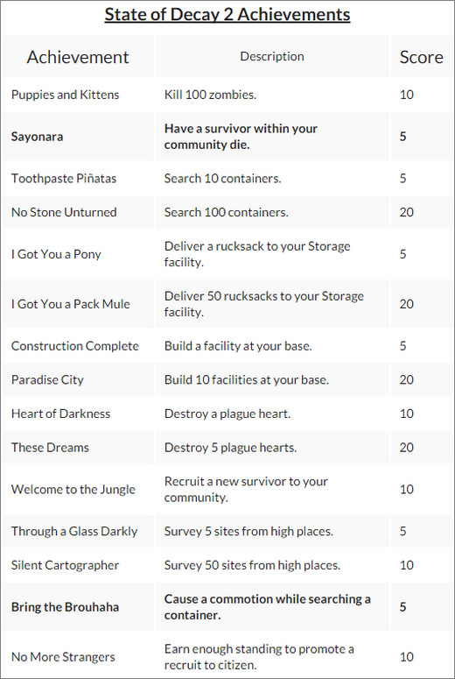
Task: Select the I Got You a Pony entry
Action: coord(56,254)
